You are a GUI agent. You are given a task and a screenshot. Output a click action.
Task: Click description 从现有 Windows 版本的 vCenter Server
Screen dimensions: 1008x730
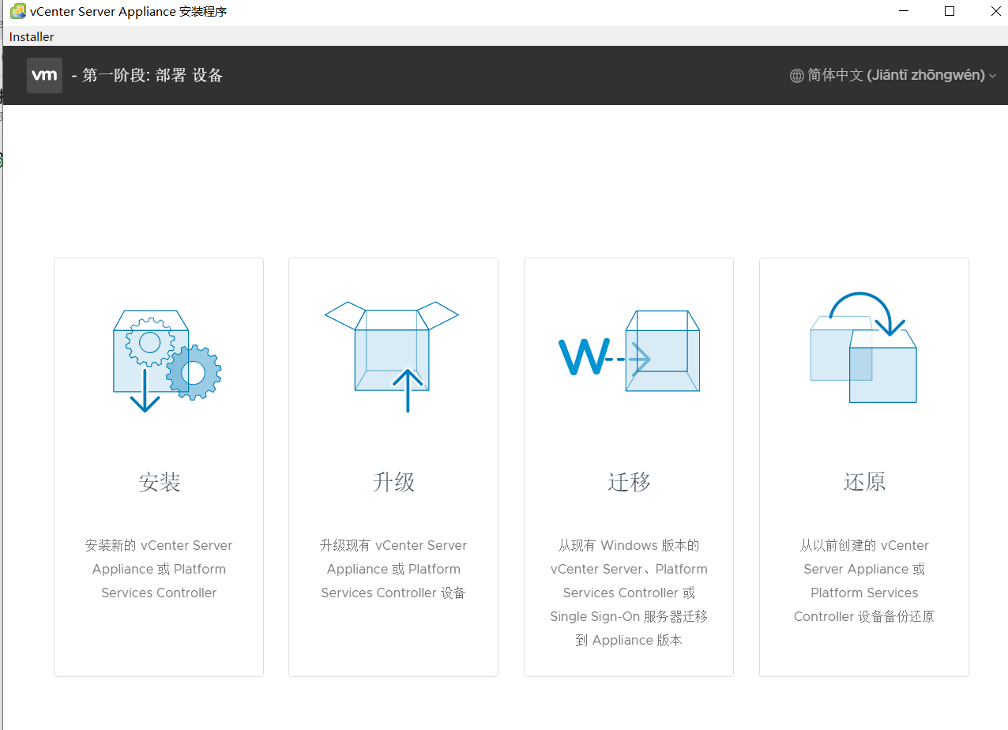pyautogui.click(x=629, y=593)
